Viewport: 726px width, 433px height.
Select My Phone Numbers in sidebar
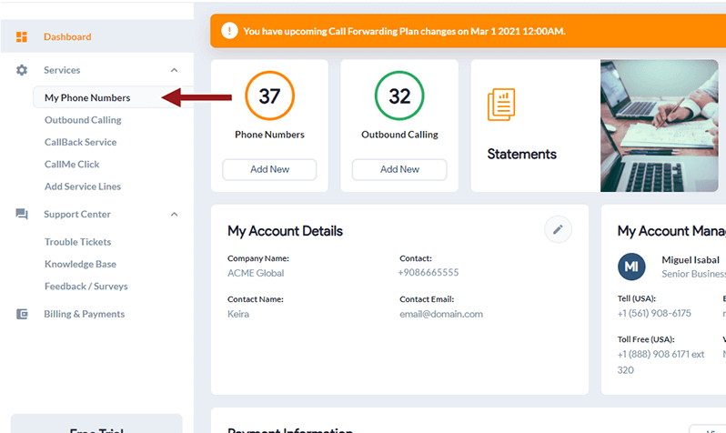click(87, 97)
